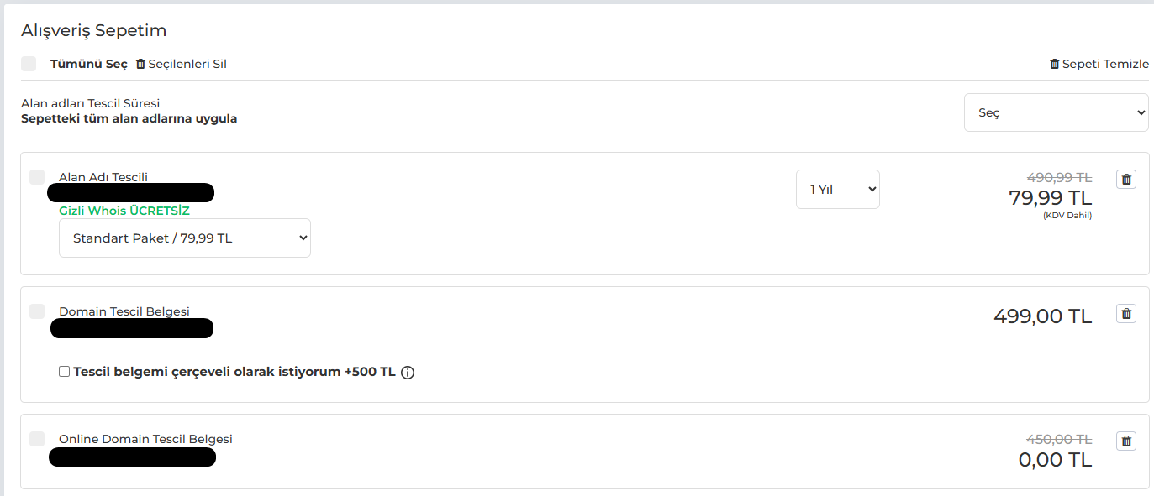Tick the Tümünü Seç checkbox

click(x=29, y=64)
